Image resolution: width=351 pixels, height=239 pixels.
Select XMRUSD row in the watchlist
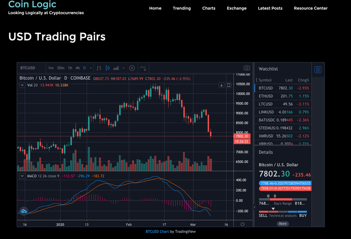pyautogui.click(x=283, y=136)
